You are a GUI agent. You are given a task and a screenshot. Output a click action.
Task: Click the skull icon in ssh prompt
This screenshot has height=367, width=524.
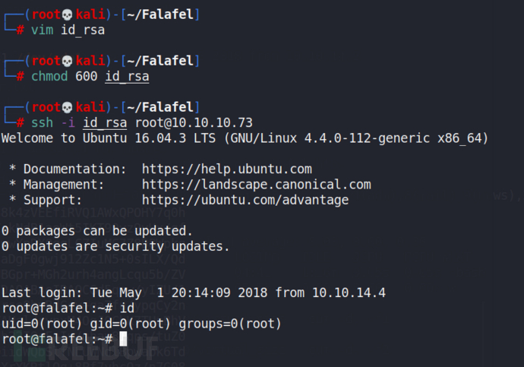(x=68, y=108)
